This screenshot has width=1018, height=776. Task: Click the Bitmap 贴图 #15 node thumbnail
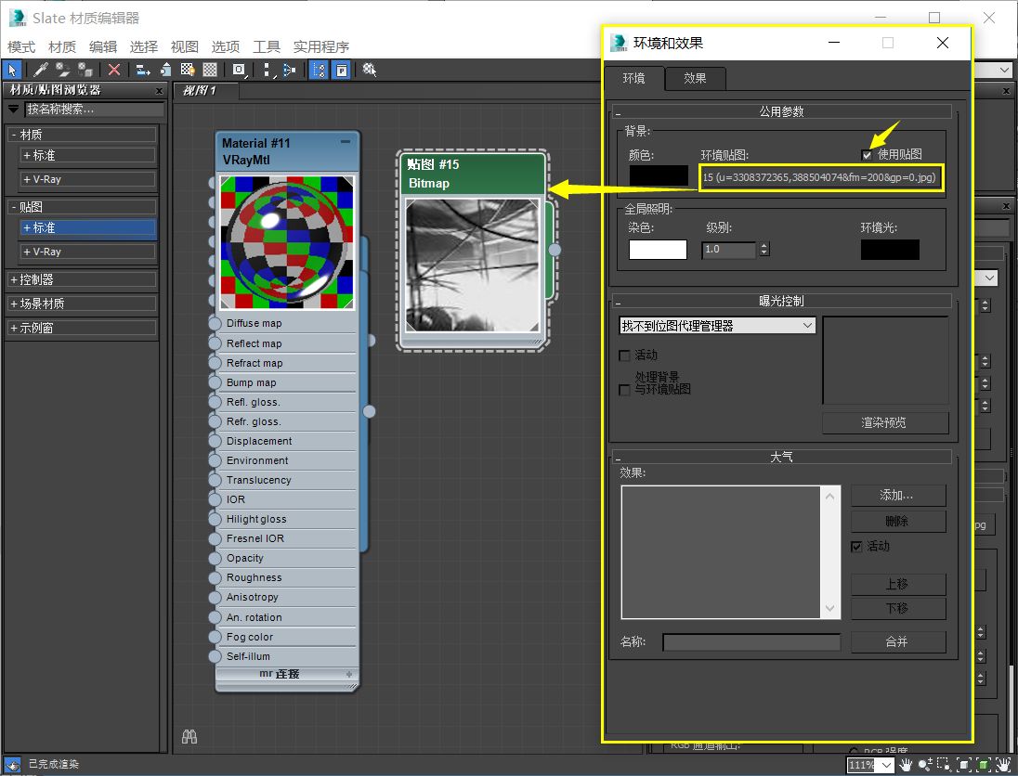(x=472, y=265)
